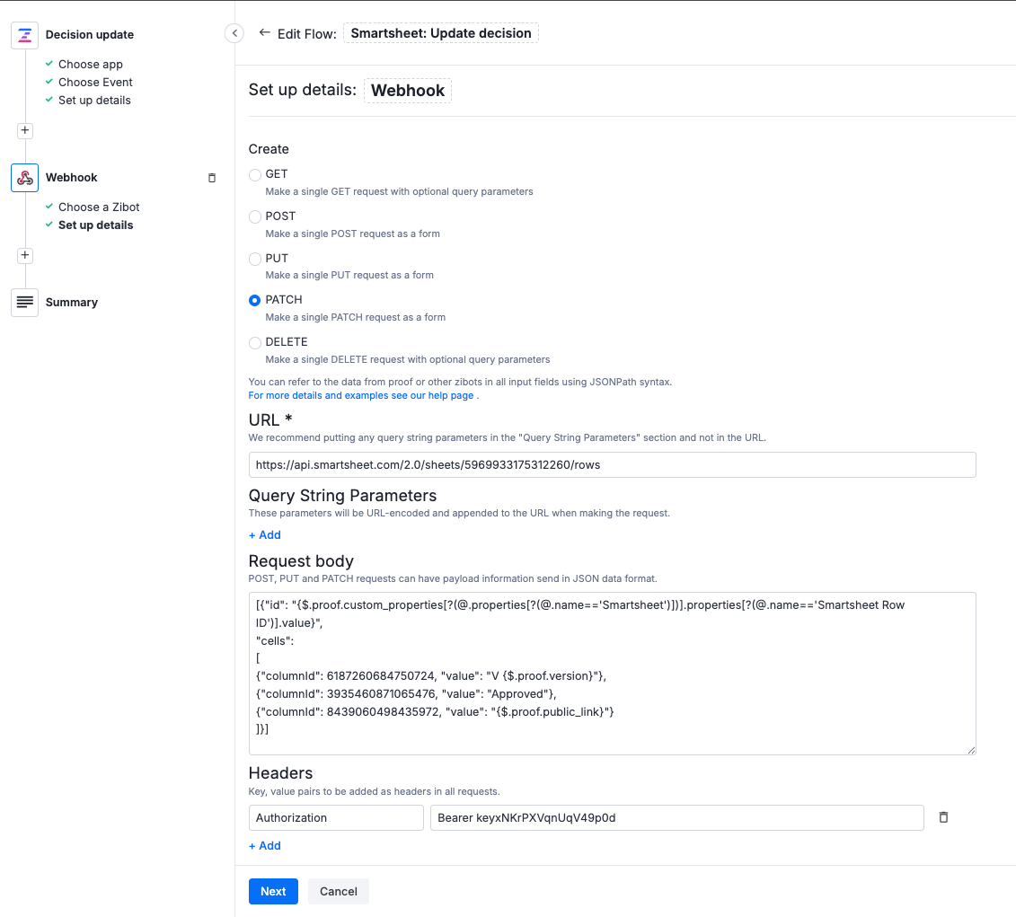Click the back arrow next to Edit Flow
Screen dimensions: 1016x917
click(263, 31)
